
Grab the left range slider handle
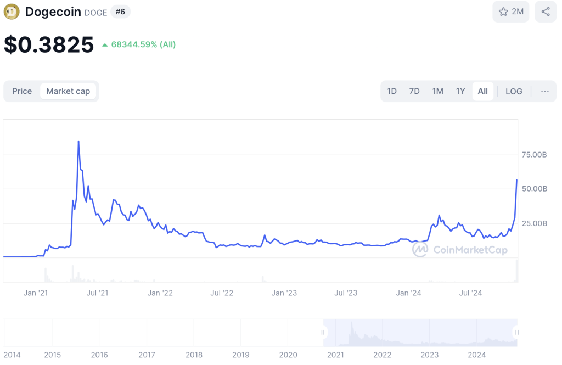pyautogui.click(x=323, y=333)
